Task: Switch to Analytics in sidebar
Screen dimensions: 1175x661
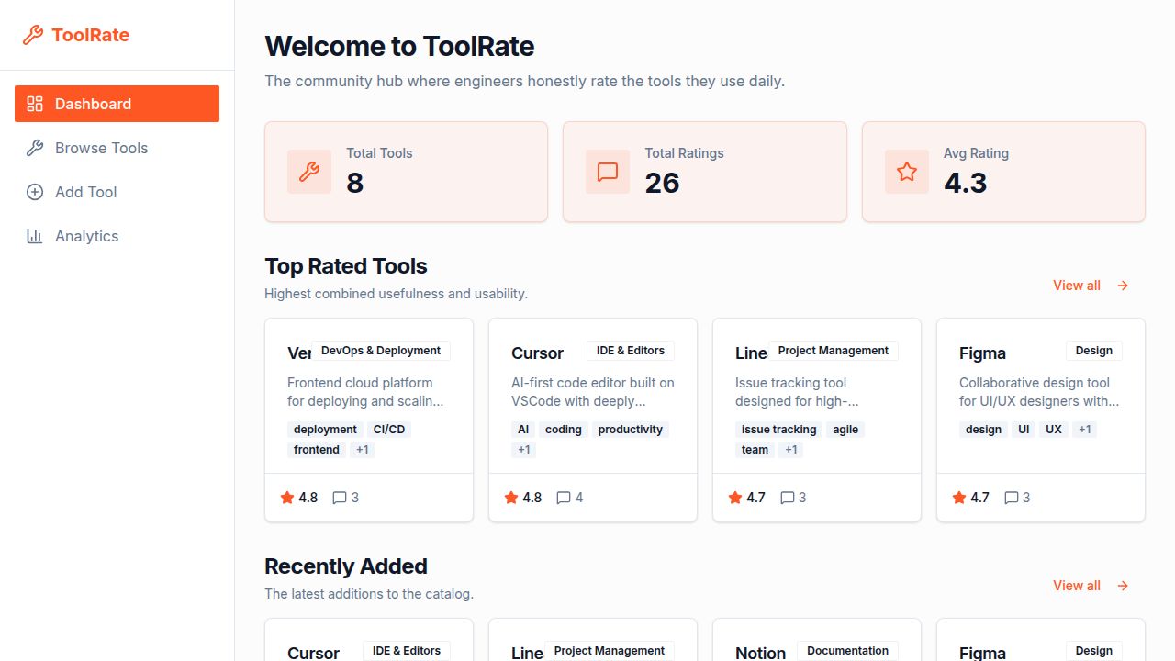Action: click(x=117, y=236)
